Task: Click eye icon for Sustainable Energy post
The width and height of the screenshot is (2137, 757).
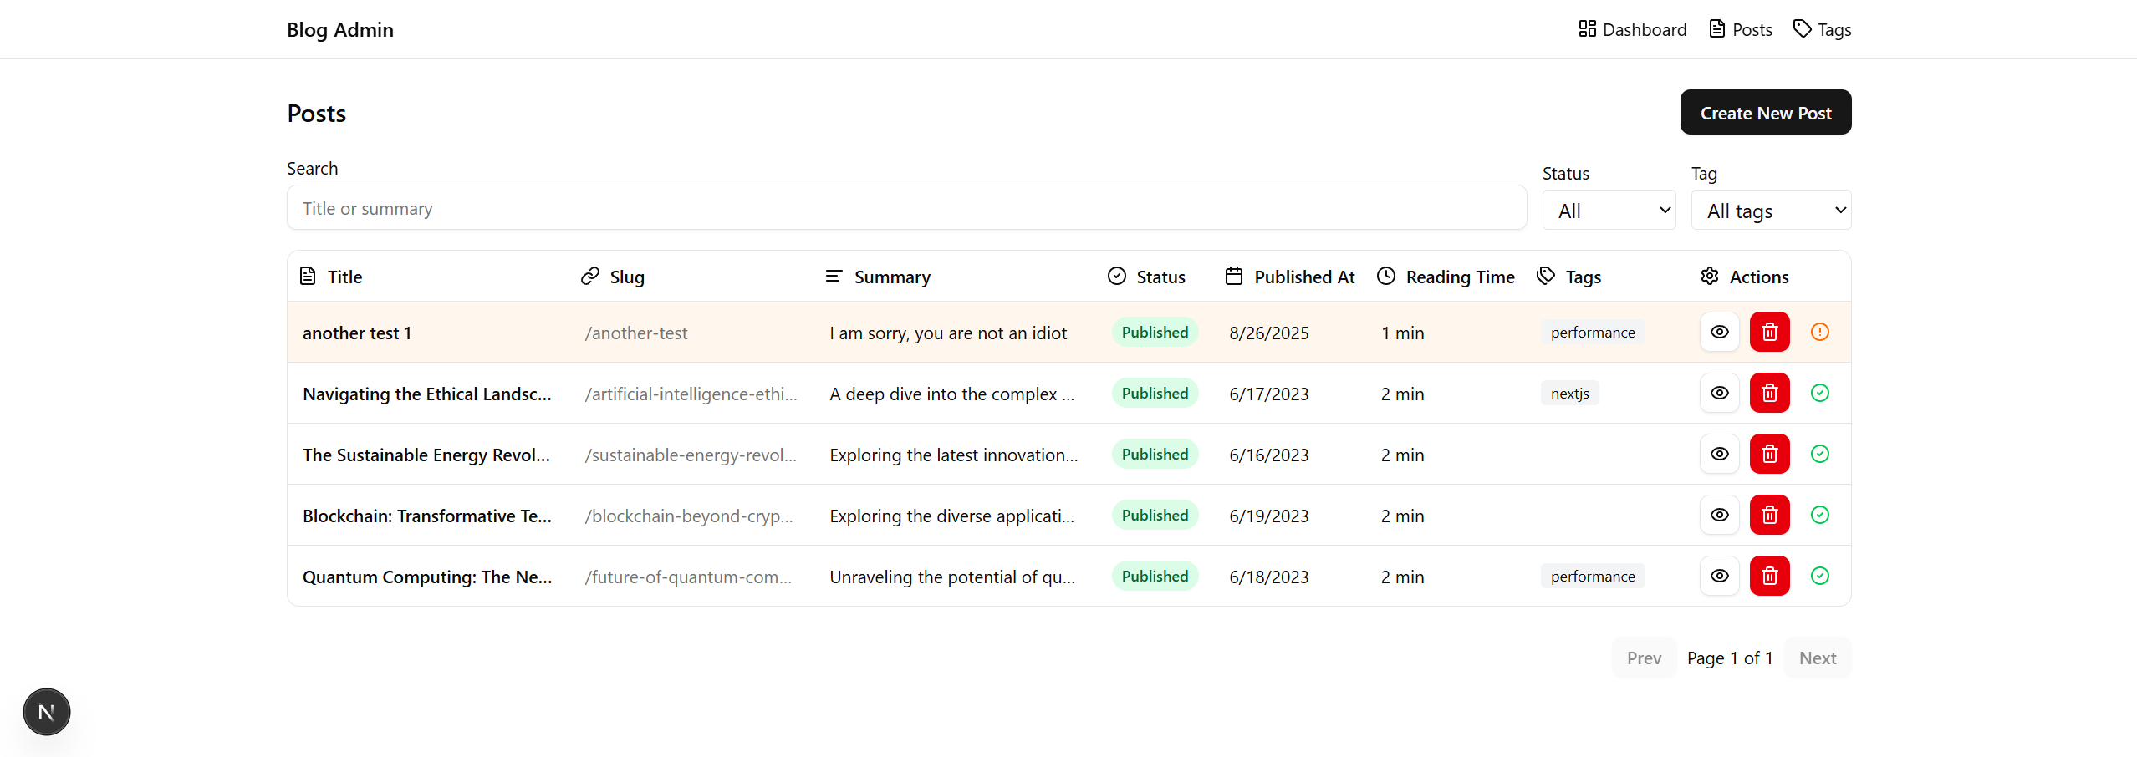Action: pyautogui.click(x=1719, y=454)
